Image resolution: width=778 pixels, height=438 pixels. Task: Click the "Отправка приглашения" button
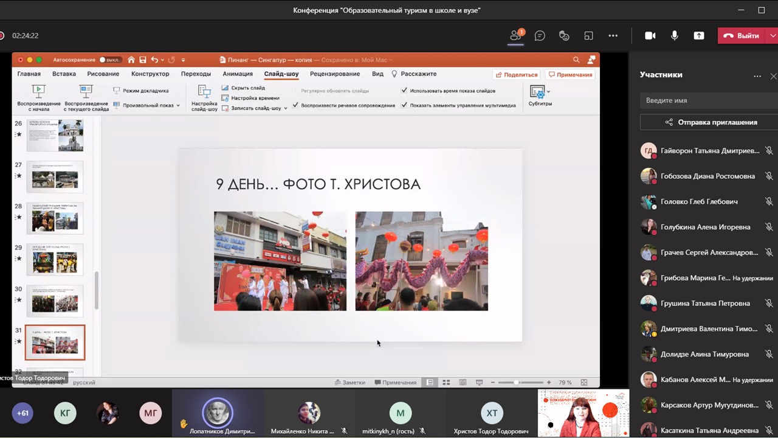(x=709, y=122)
